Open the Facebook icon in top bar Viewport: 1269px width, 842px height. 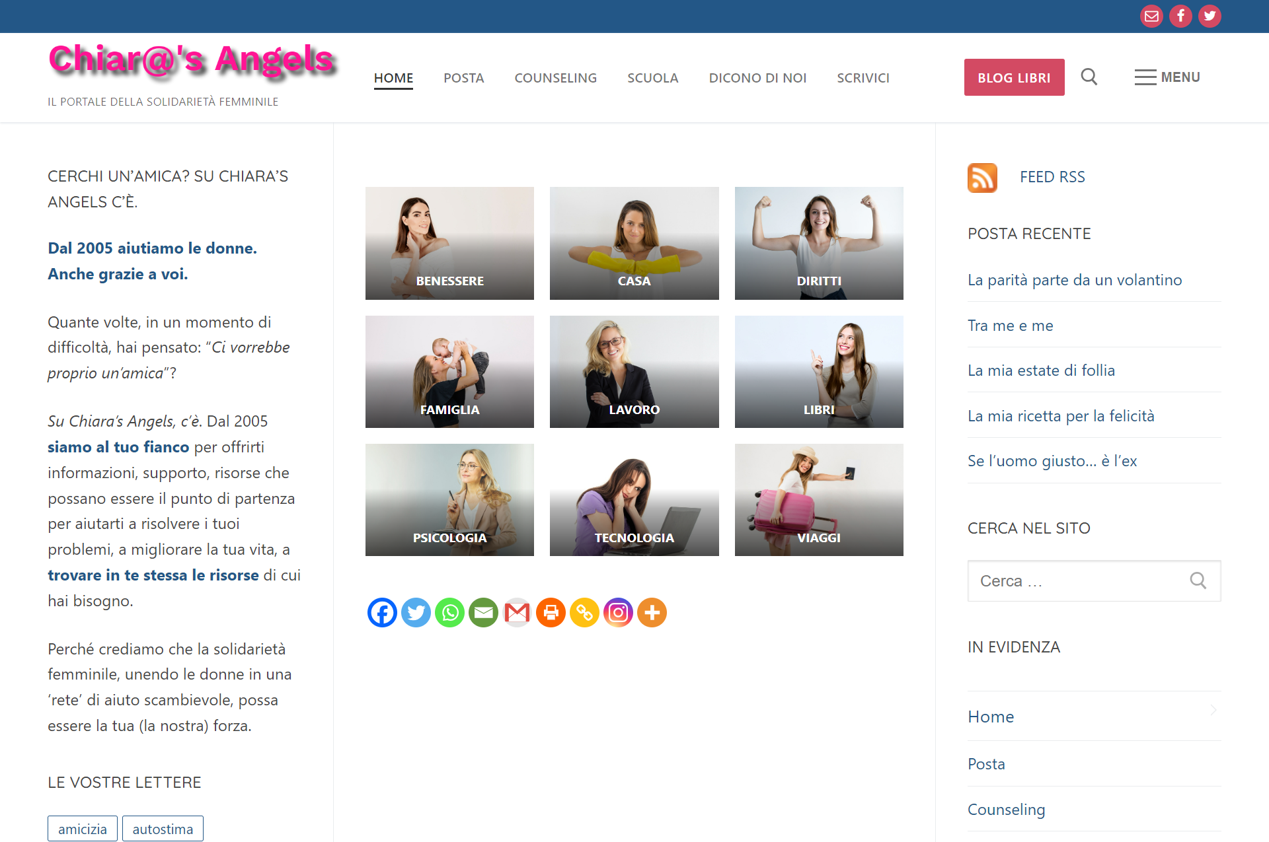pyautogui.click(x=1180, y=16)
